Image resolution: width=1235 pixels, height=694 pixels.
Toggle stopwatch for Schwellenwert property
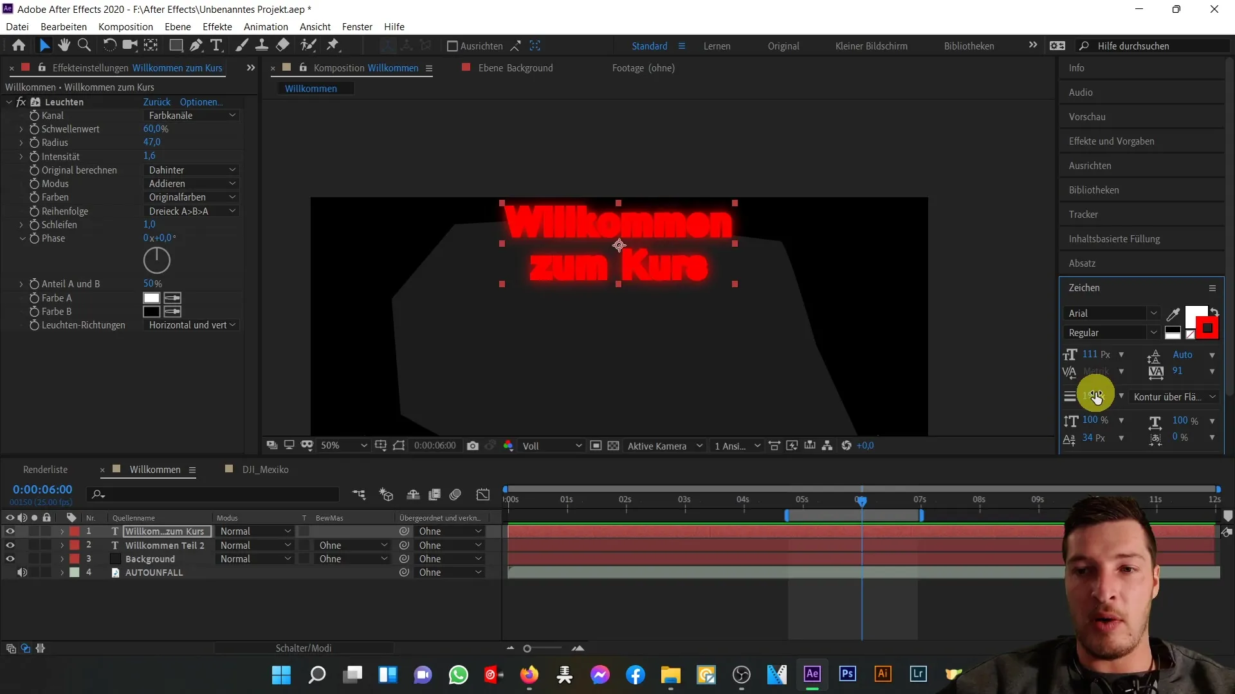[34, 129]
